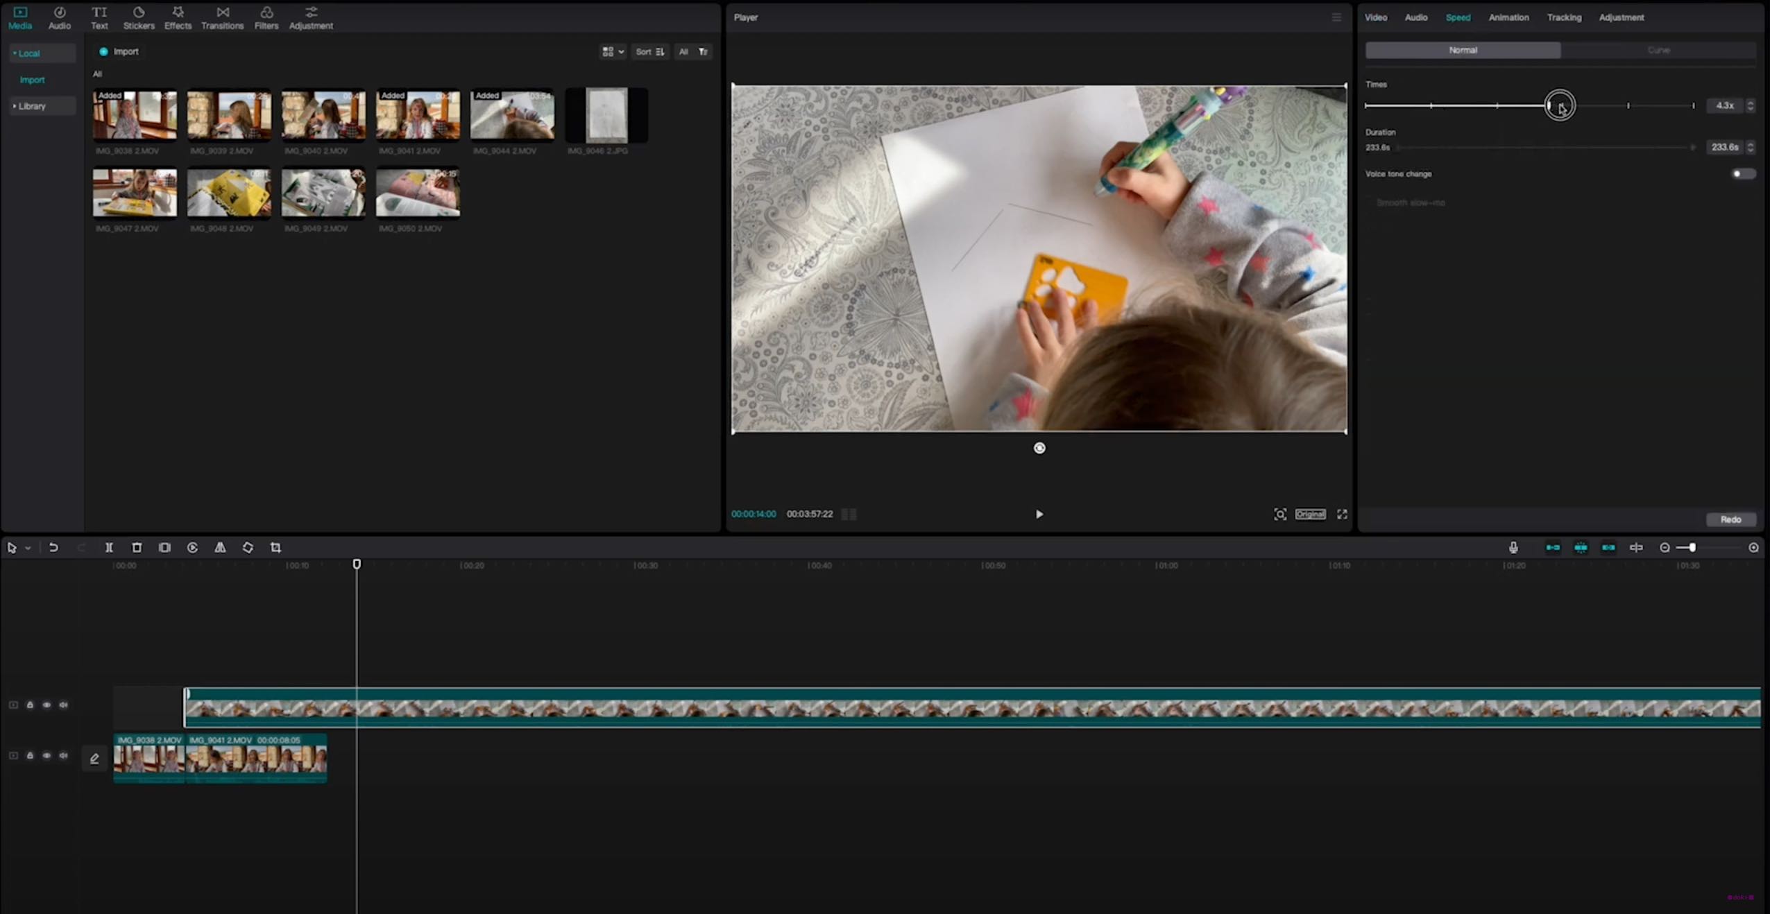Open the selection tool dropdown arrow

[x=28, y=549]
